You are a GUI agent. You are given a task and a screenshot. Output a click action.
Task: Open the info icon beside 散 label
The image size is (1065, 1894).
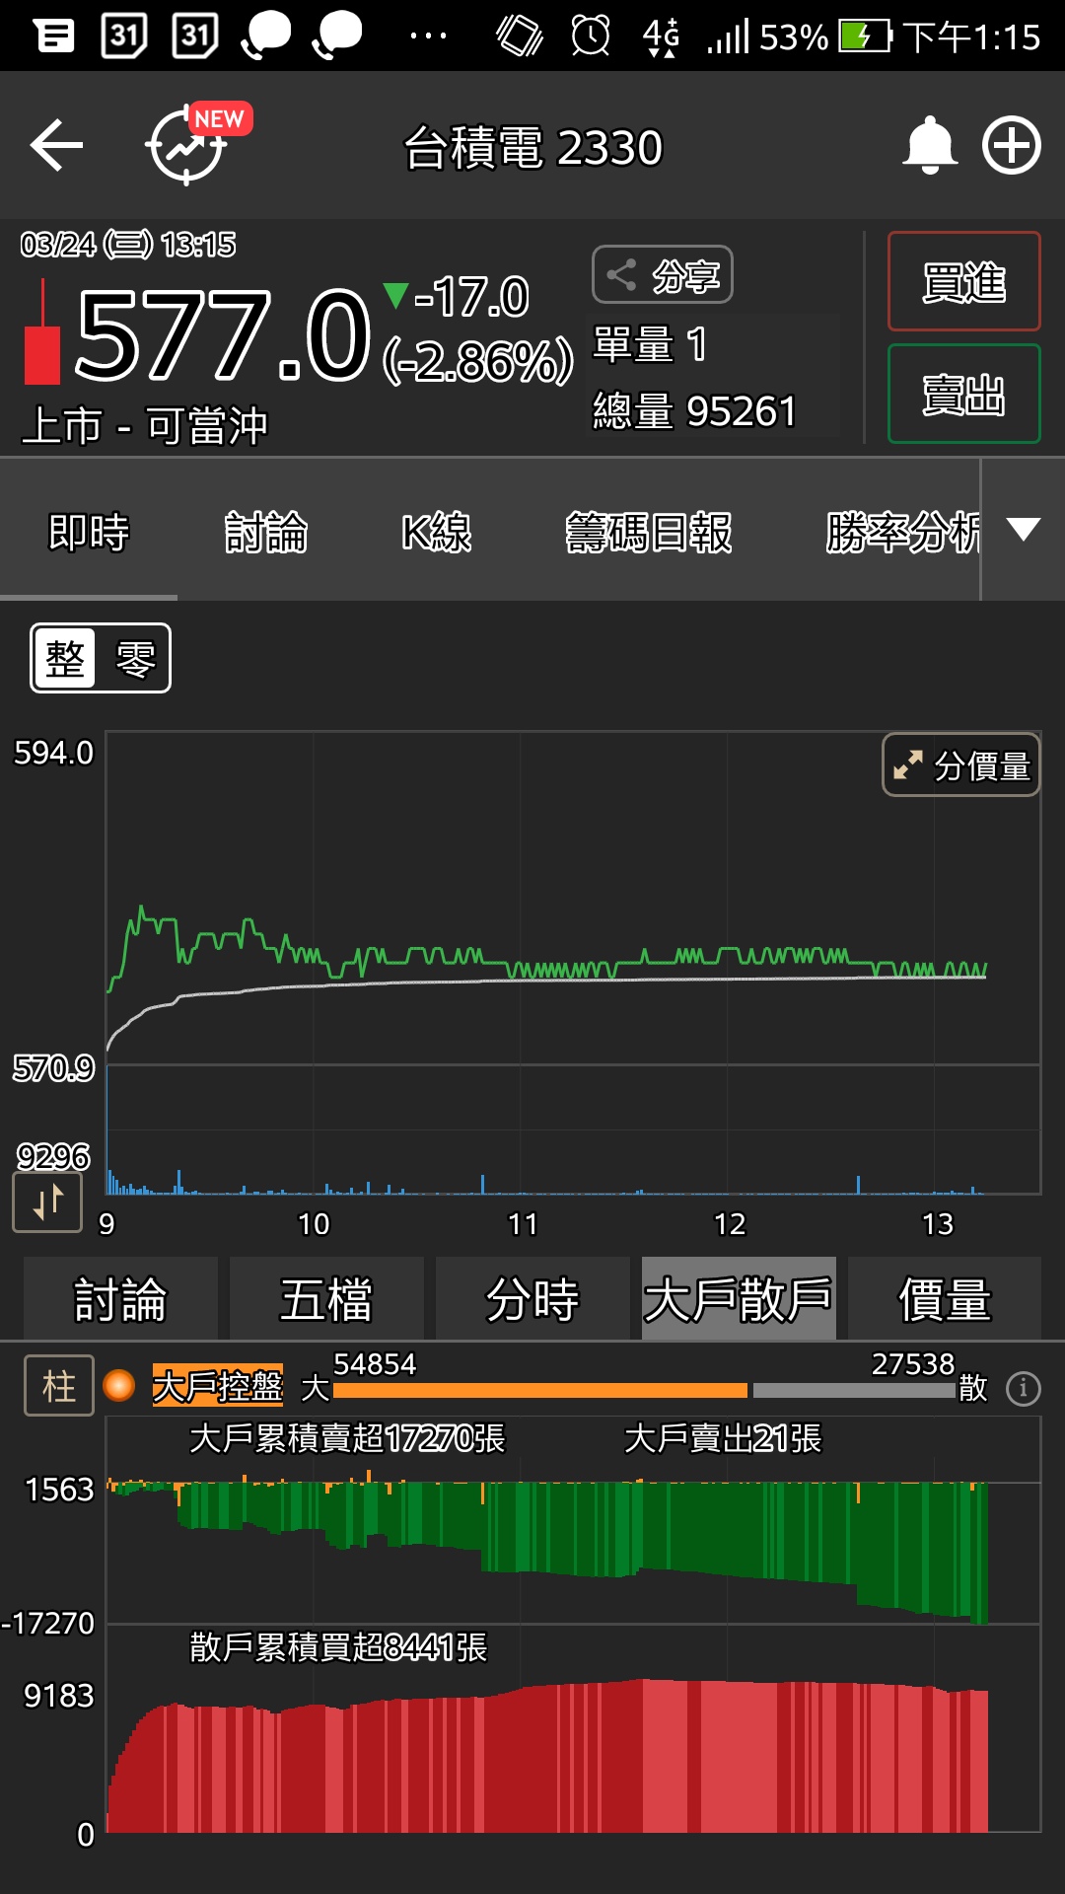pos(1023,1389)
